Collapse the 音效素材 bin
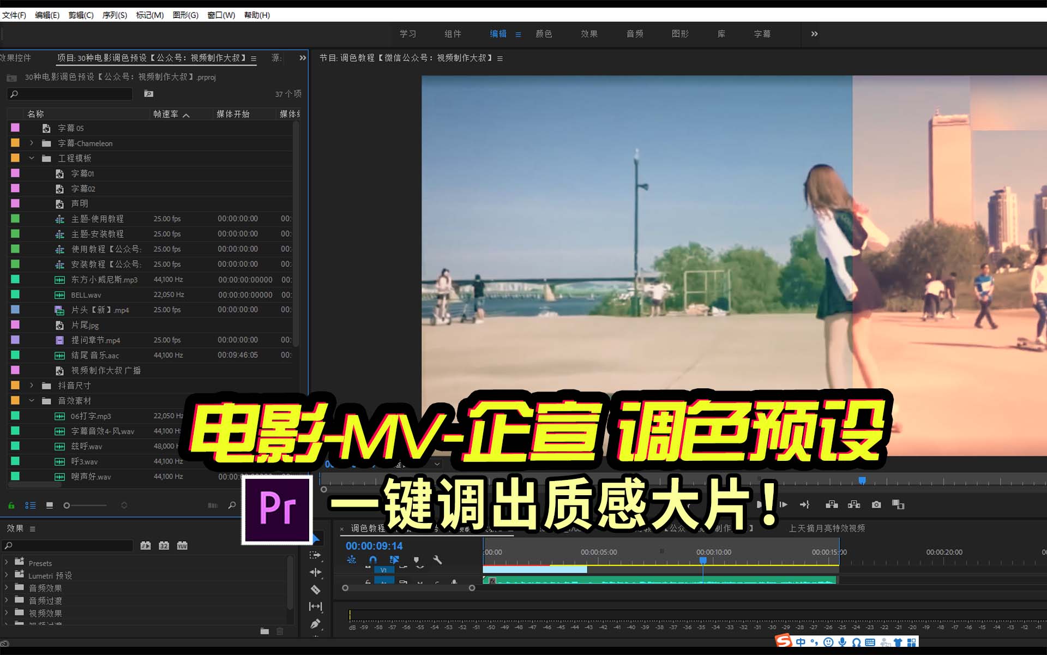The width and height of the screenshot is (1047, 655). pyautogui.click(x=32, y=400)
